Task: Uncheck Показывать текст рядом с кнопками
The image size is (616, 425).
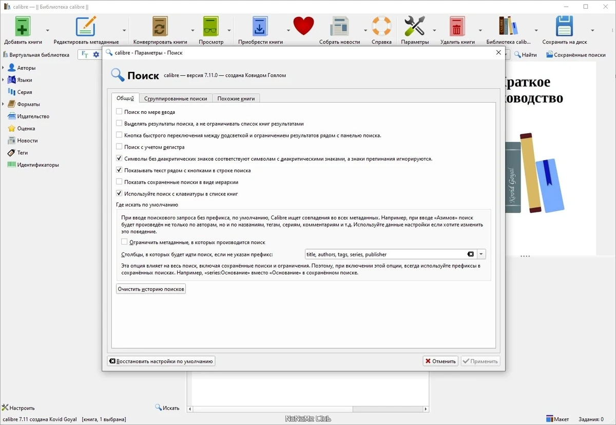Action: pyautogui.click(x=119, y=170)
